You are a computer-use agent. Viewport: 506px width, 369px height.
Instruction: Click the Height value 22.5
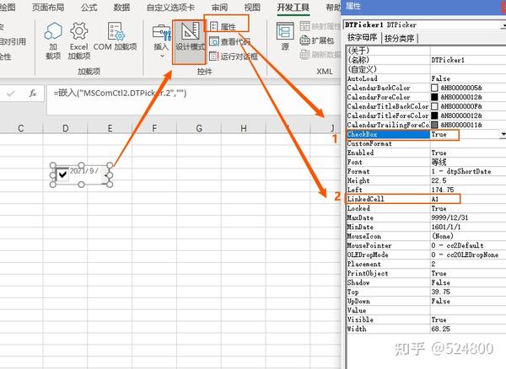(x=439, y=180)
